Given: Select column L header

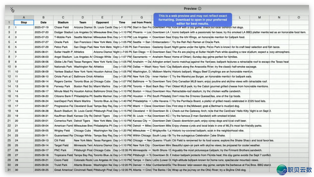Looking at the screenshot, I should pyautogui.click(x=240, y=17).
